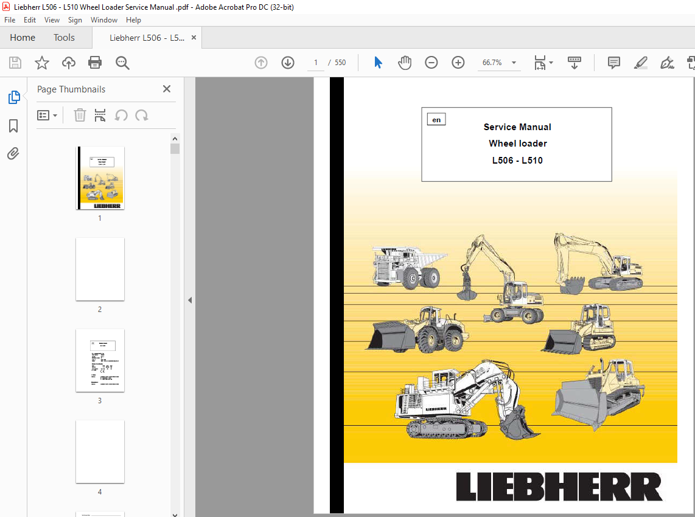Go to previous page arrow

click(261, 63)
